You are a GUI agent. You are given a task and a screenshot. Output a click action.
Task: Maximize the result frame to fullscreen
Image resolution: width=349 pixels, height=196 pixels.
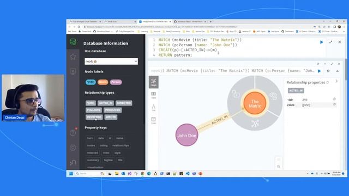(x=332, y=64)
